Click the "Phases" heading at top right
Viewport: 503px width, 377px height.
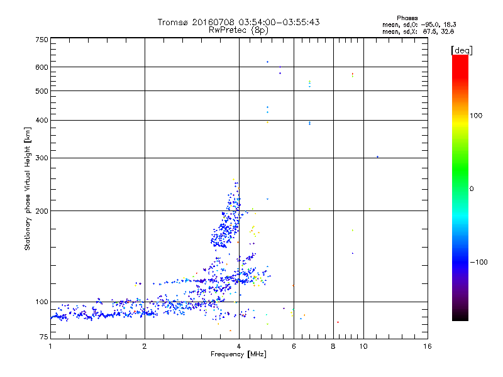point(407,18)
